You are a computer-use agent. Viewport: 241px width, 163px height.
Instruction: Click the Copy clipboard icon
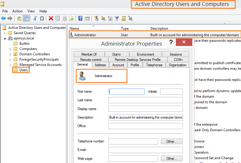coord(42,19)
